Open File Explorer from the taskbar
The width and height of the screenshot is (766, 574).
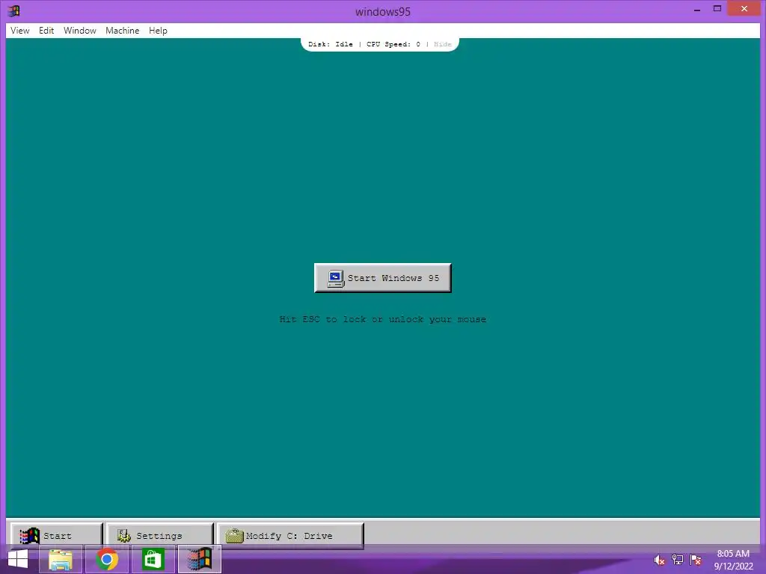(x=61, y=559)
